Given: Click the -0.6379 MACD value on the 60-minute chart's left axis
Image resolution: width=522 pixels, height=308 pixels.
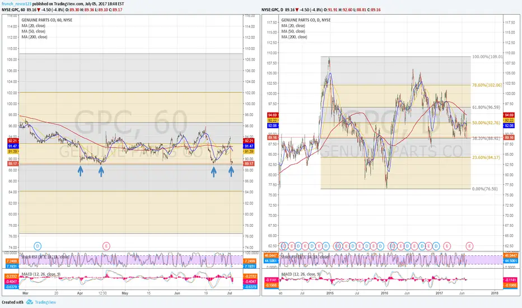Looking at the screenshot, I should [11, 287].
